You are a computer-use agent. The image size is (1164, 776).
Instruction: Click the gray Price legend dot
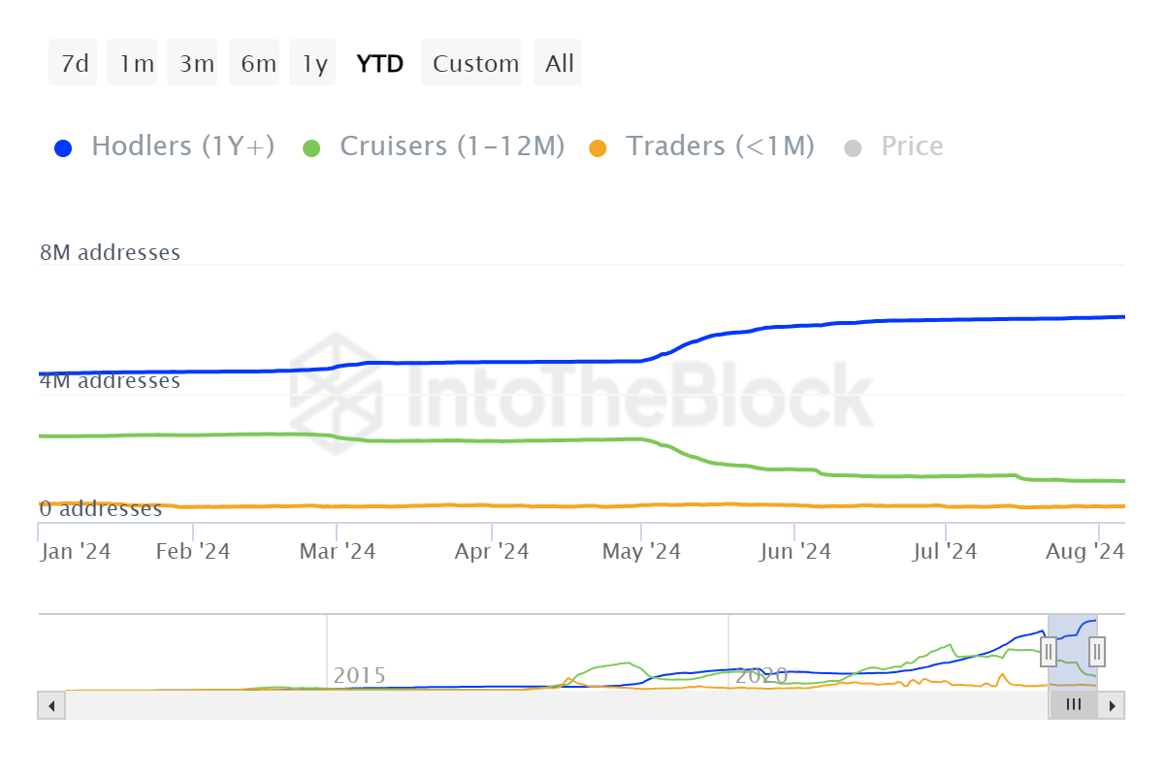click(853, 148)
